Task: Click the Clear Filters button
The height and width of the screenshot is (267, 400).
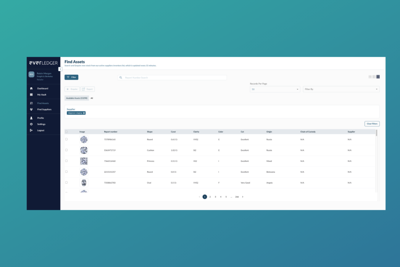Action: 371,124
